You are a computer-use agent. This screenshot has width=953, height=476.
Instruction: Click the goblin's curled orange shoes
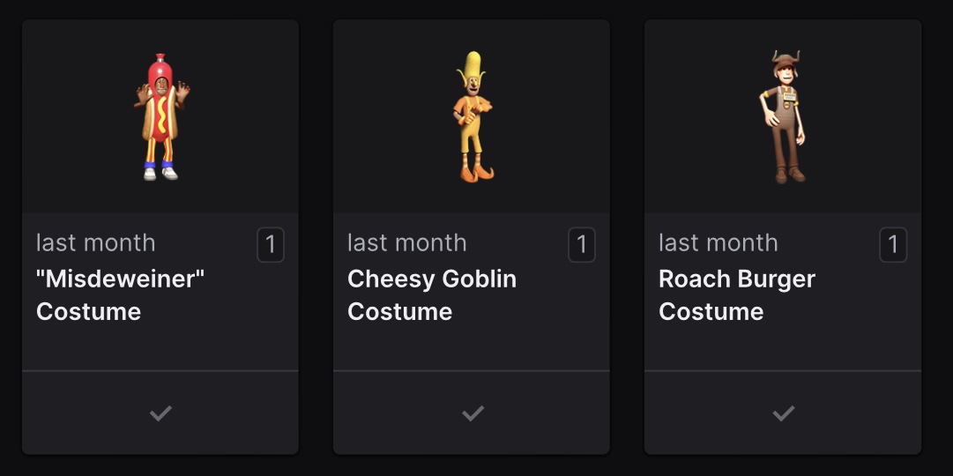(x=477, y=174)
